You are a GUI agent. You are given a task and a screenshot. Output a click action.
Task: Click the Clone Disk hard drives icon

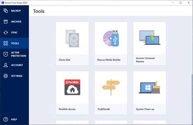[x=72, y=38]
